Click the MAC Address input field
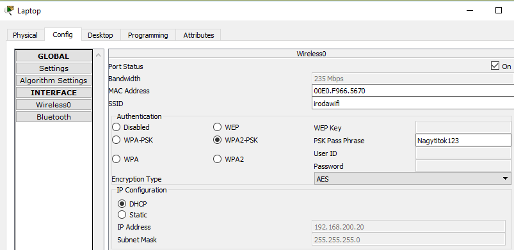Image resolution: width=514 pixels, height=250 pixels. pos(413,91)
